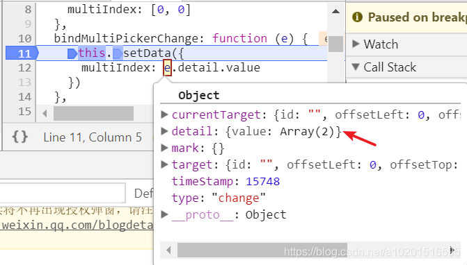Click the 'function' keyword on line 10
This screenshot has width=467, height=265.
pyautogui.click(x=239, y=38)
